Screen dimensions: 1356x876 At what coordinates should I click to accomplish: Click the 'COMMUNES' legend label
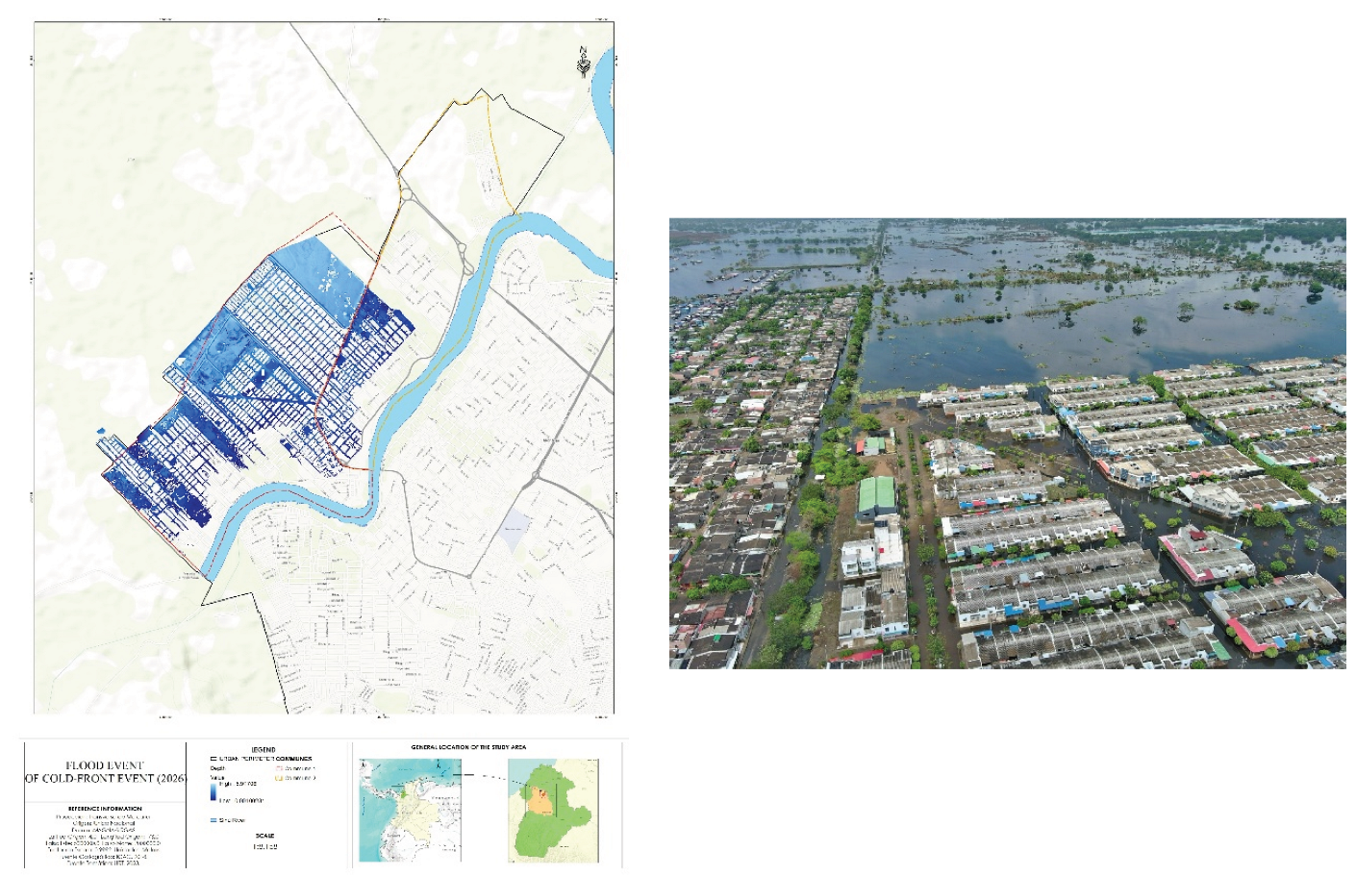point(293,759)
